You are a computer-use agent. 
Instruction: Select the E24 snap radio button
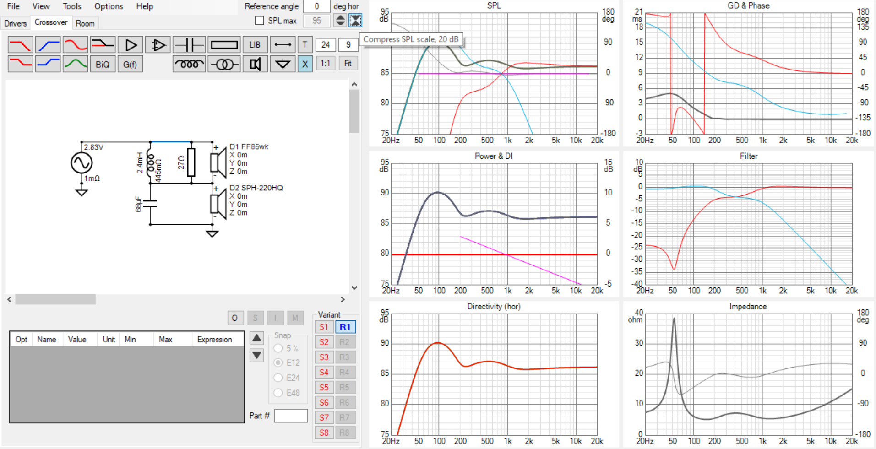278,378
